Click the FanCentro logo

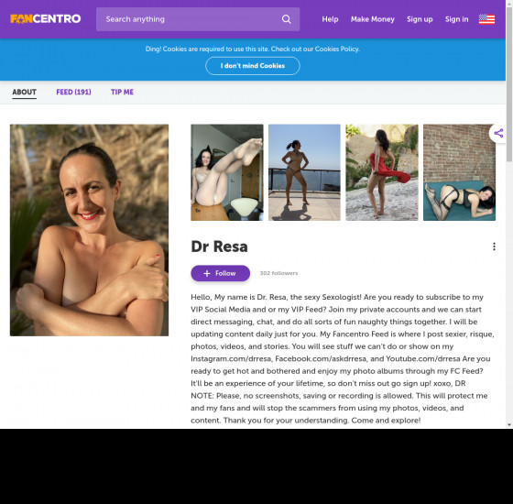(x=46, y=19)
